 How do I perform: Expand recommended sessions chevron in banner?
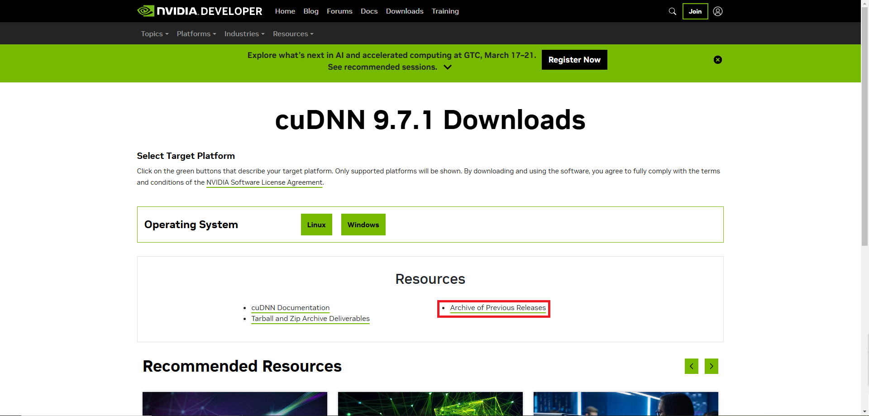(448, 67)
